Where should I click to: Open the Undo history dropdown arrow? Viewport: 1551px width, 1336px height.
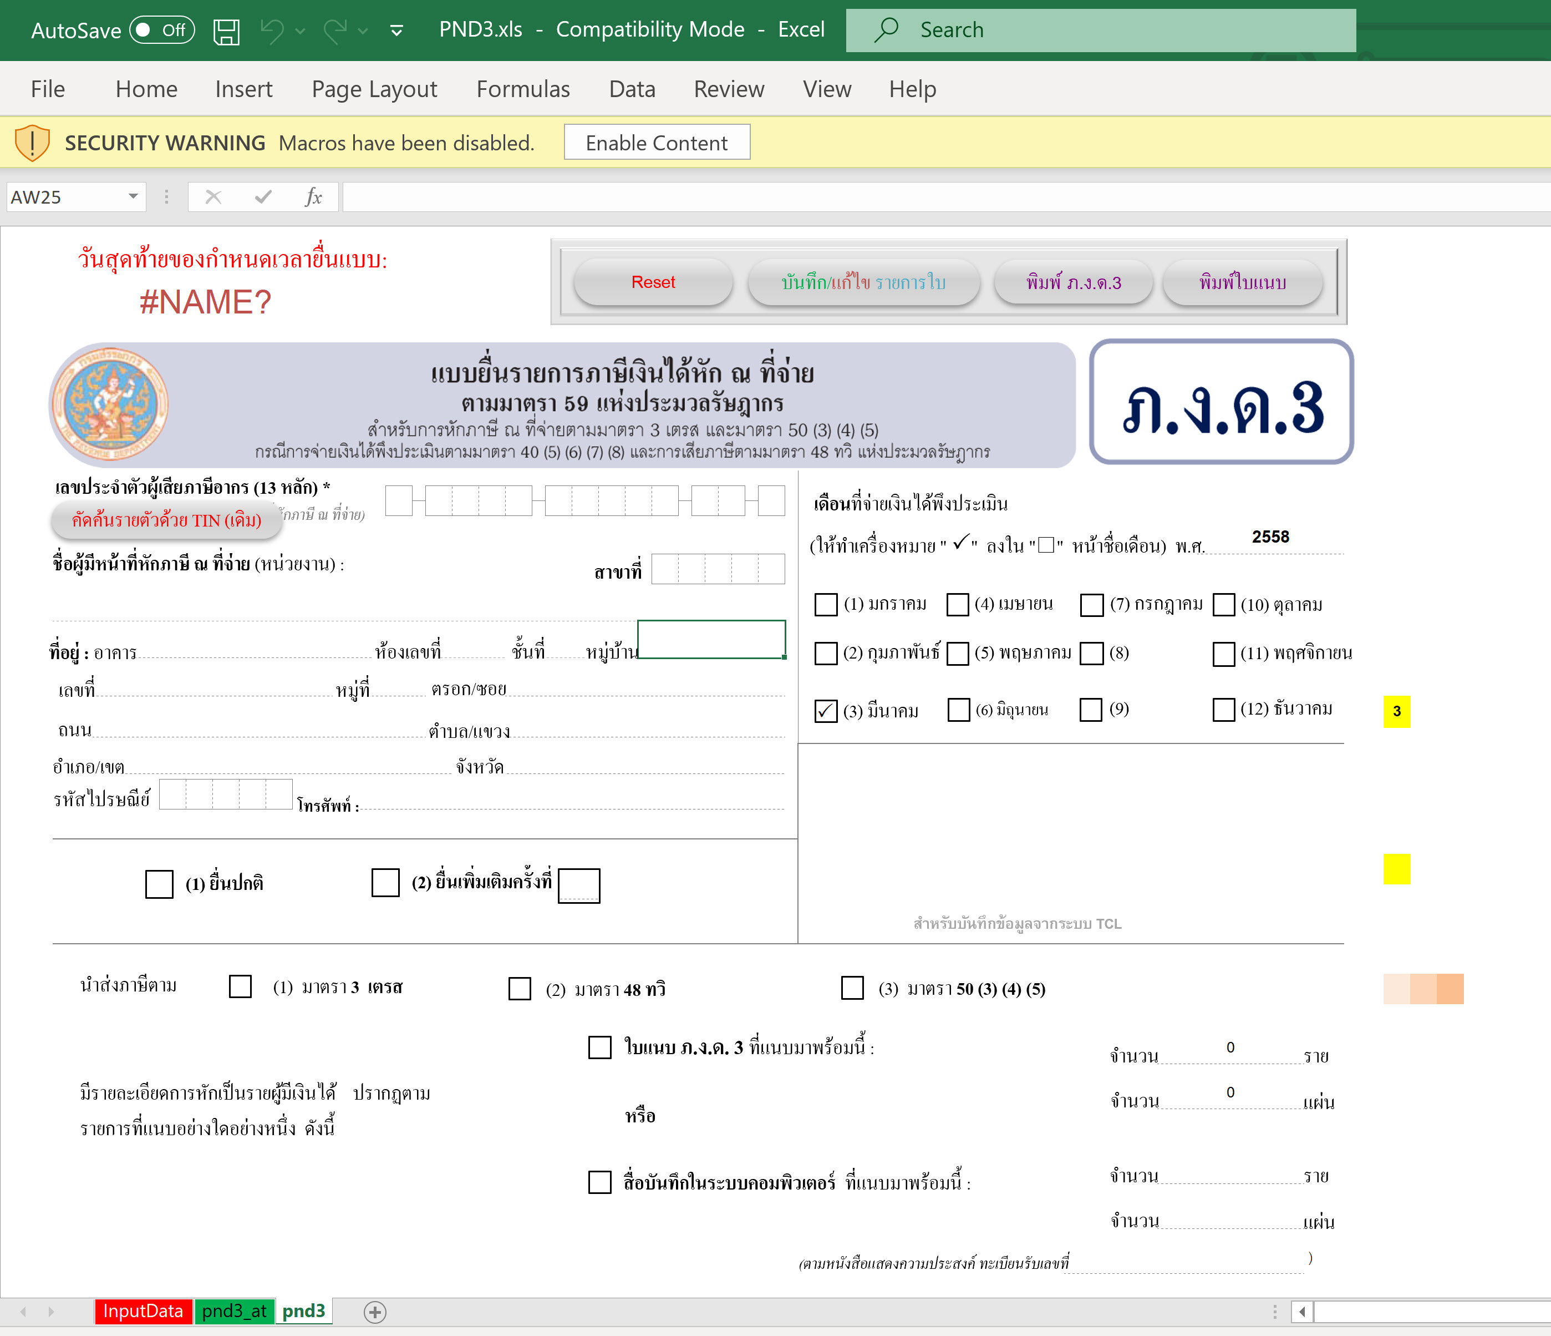300,32
